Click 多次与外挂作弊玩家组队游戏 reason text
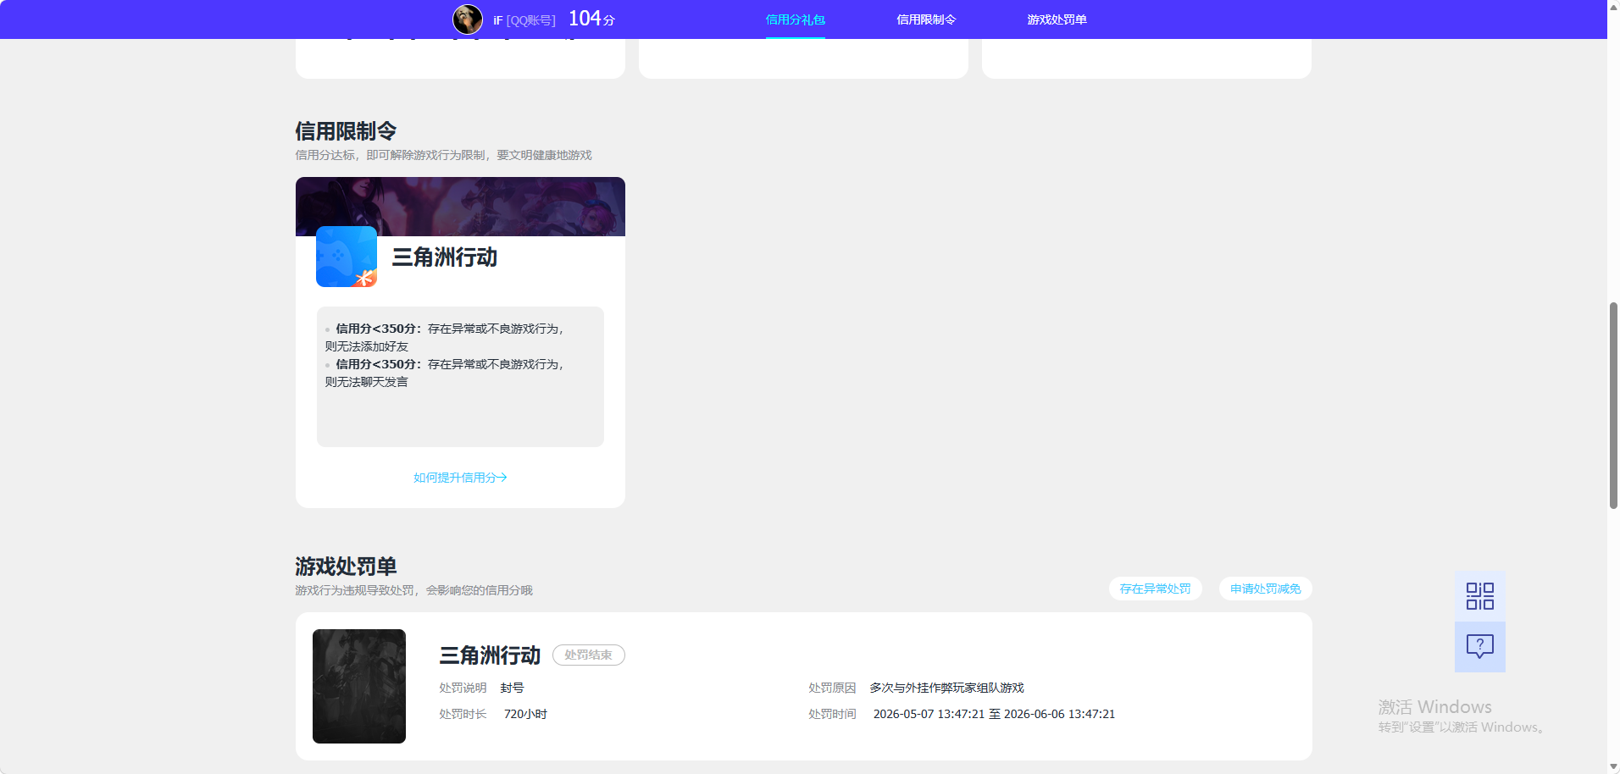Viewport: 1620px width, 774px height. click(x=946, y=688)
